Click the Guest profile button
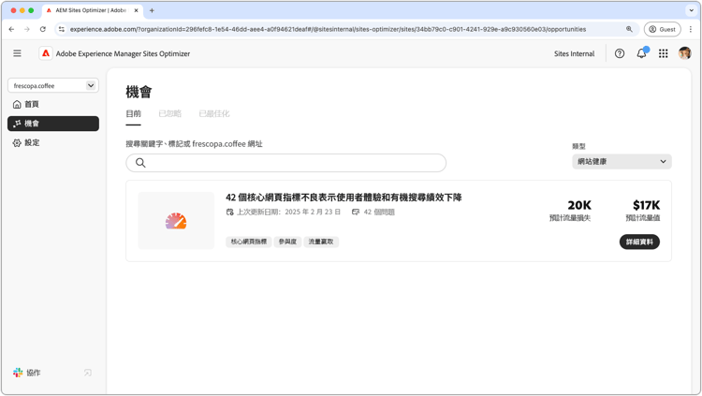Image resolution: width=702 pixels, height=396 pixels. (x=662, y=29)
